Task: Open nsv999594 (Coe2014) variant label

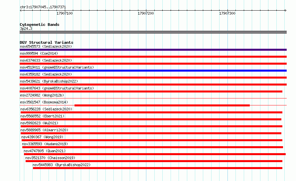Action: click(39, 53)
